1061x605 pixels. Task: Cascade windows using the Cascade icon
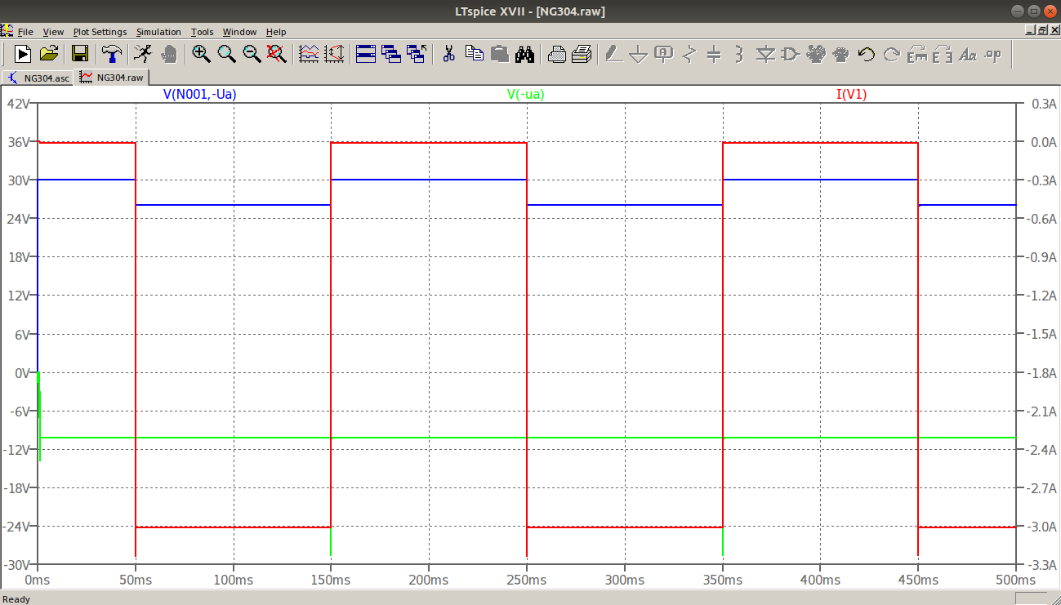(x=391, y=54)
